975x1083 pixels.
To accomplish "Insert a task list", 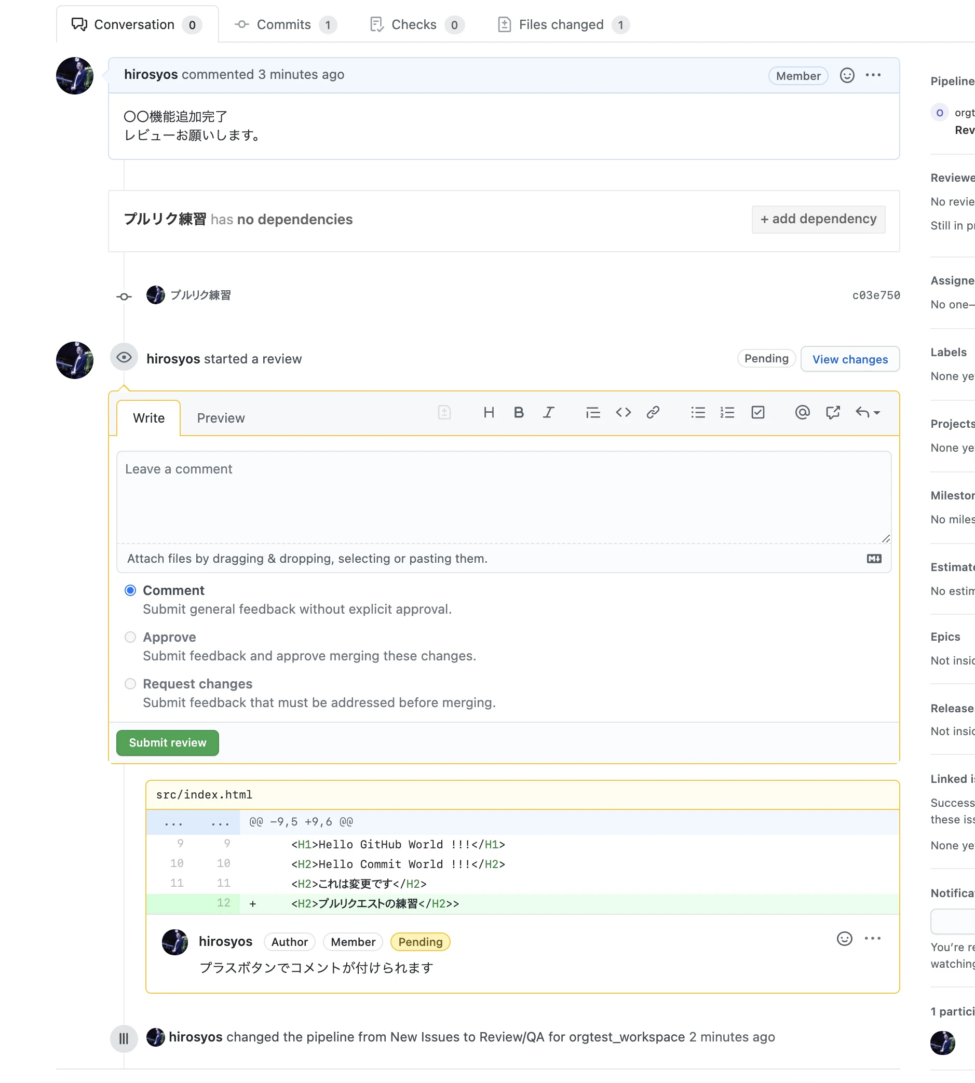I will tap(757, 412).
